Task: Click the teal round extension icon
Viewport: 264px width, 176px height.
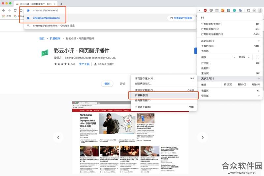Action: pos(234,11)
